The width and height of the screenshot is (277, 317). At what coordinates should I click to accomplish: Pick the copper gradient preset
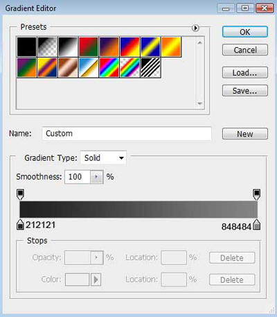[68, 67]
